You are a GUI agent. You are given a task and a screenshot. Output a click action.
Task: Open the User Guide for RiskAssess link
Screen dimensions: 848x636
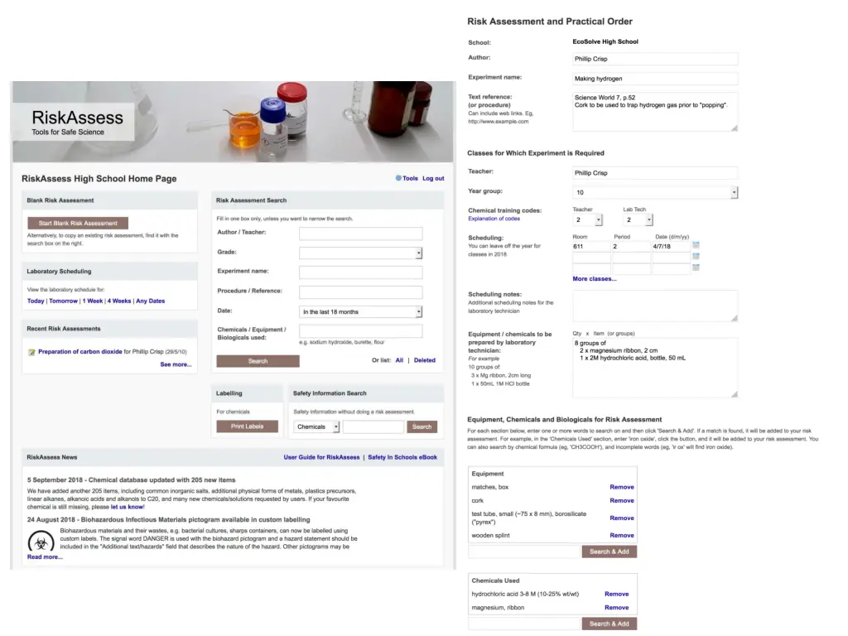pos(321,457)
